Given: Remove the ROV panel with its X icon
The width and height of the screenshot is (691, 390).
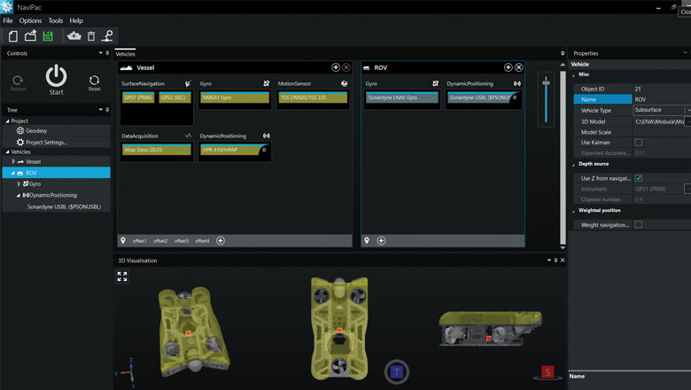Looking at the screenshot, I should coord(518,67).
